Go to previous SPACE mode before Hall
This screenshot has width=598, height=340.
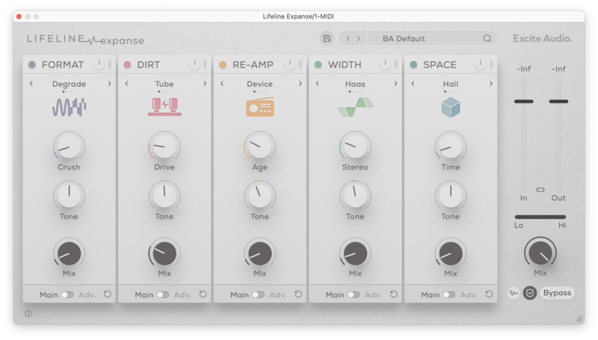click(x=413, y=84)
